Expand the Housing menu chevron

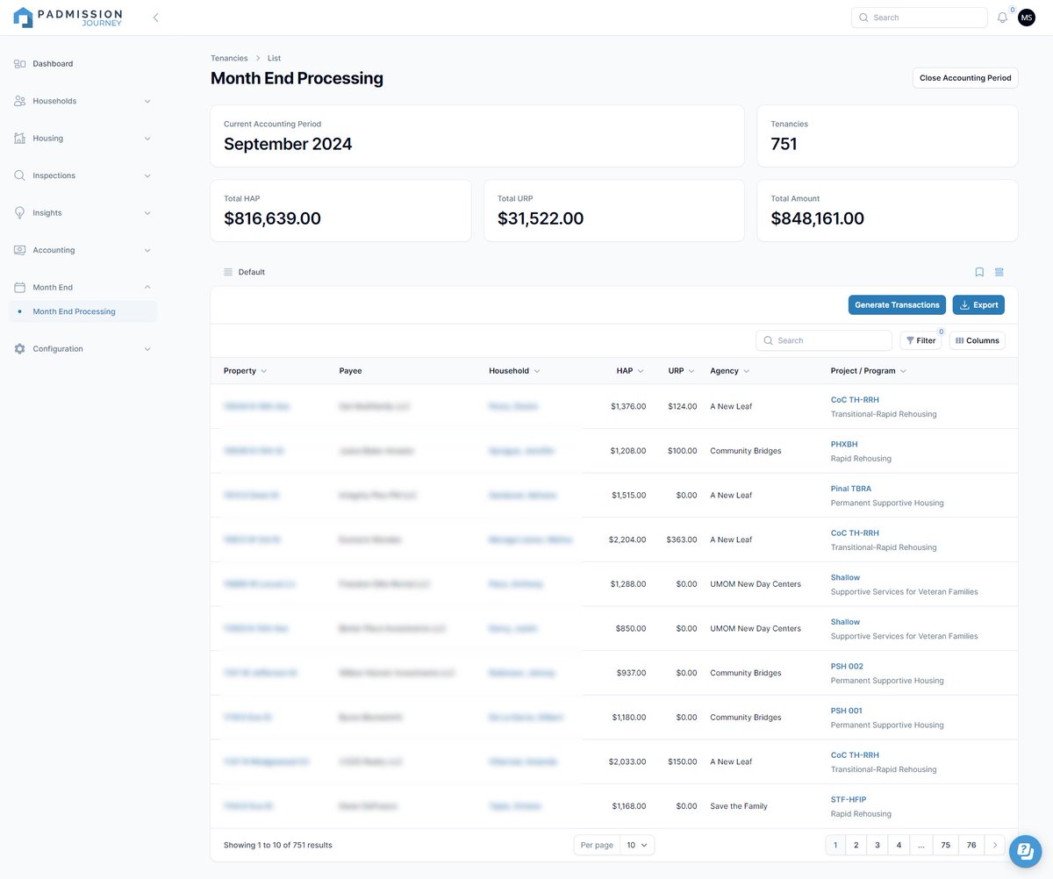147,139
